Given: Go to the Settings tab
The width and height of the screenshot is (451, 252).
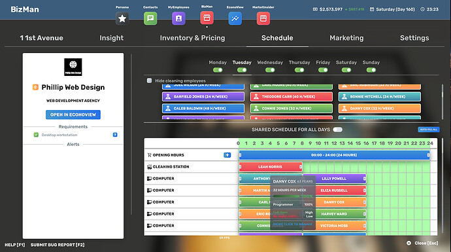Looking at the screenshot, I should [x=414, y=38].
